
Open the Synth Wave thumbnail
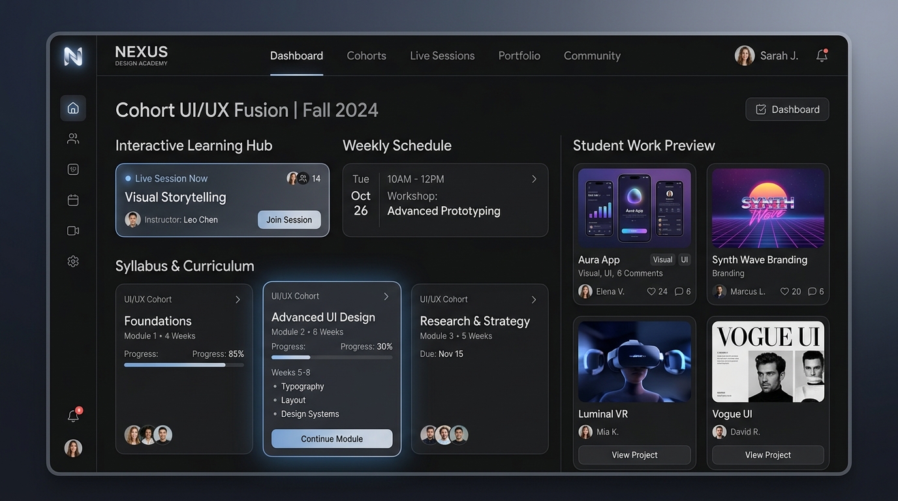pos(767,208)
